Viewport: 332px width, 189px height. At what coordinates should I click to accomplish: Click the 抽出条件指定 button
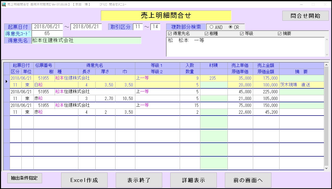pyautogui.click(x=25, y=178)
